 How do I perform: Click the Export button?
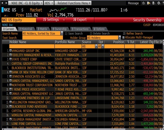(80, 20)
